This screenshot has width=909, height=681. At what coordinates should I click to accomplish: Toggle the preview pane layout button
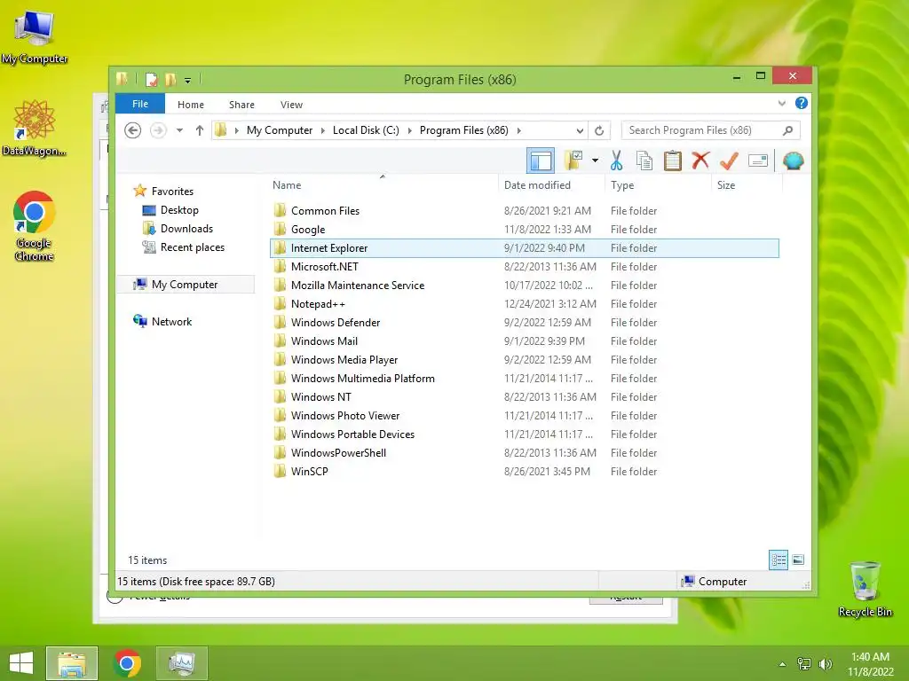pyautogui.click(x=541, y=160)
